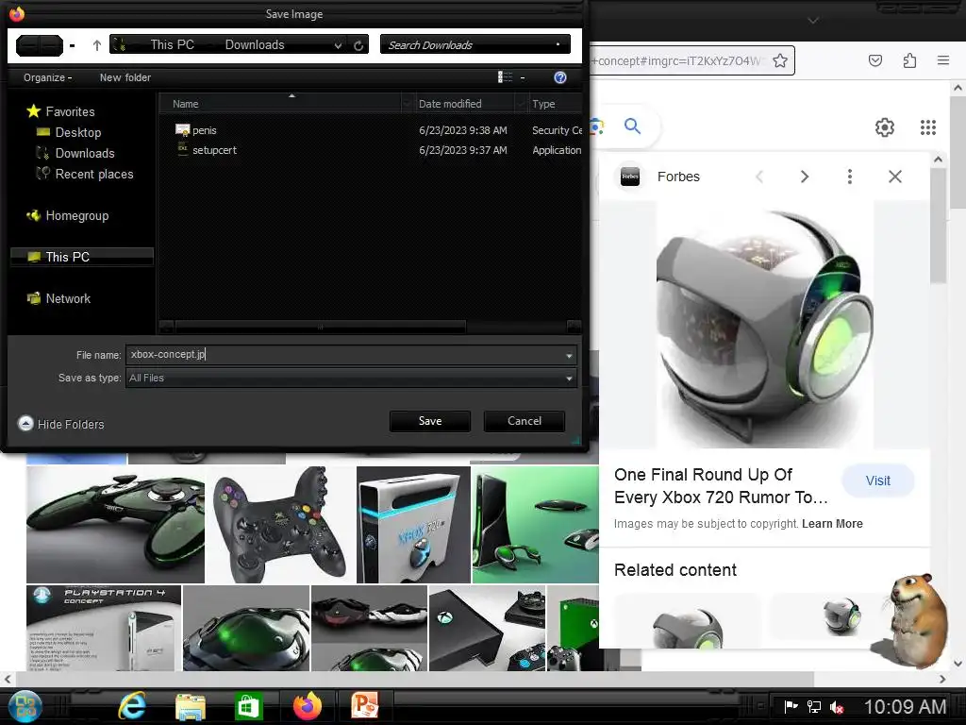
Task: Bookmark this page with star icon
Action: [780, 60]
